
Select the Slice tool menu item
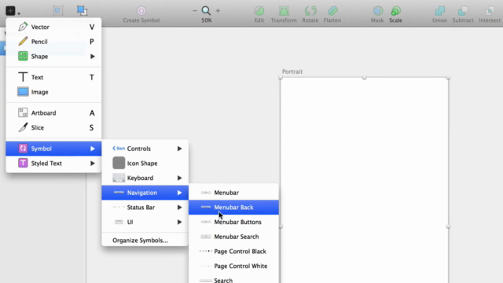point(53,127)
